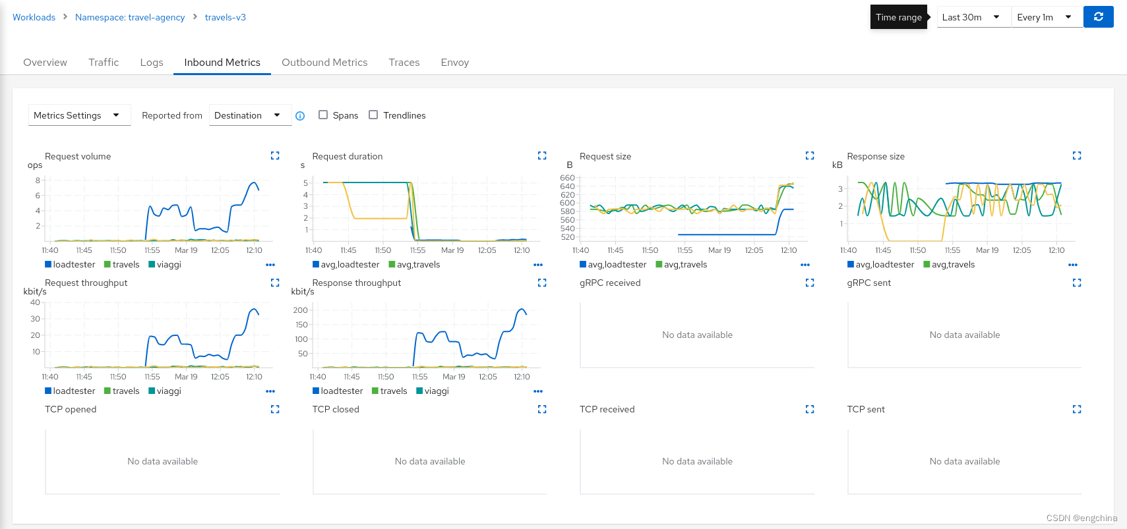This screenshot has width=1127, height=529.
Task: Open Request size legend overflow dots
Action: coord(805,265)
